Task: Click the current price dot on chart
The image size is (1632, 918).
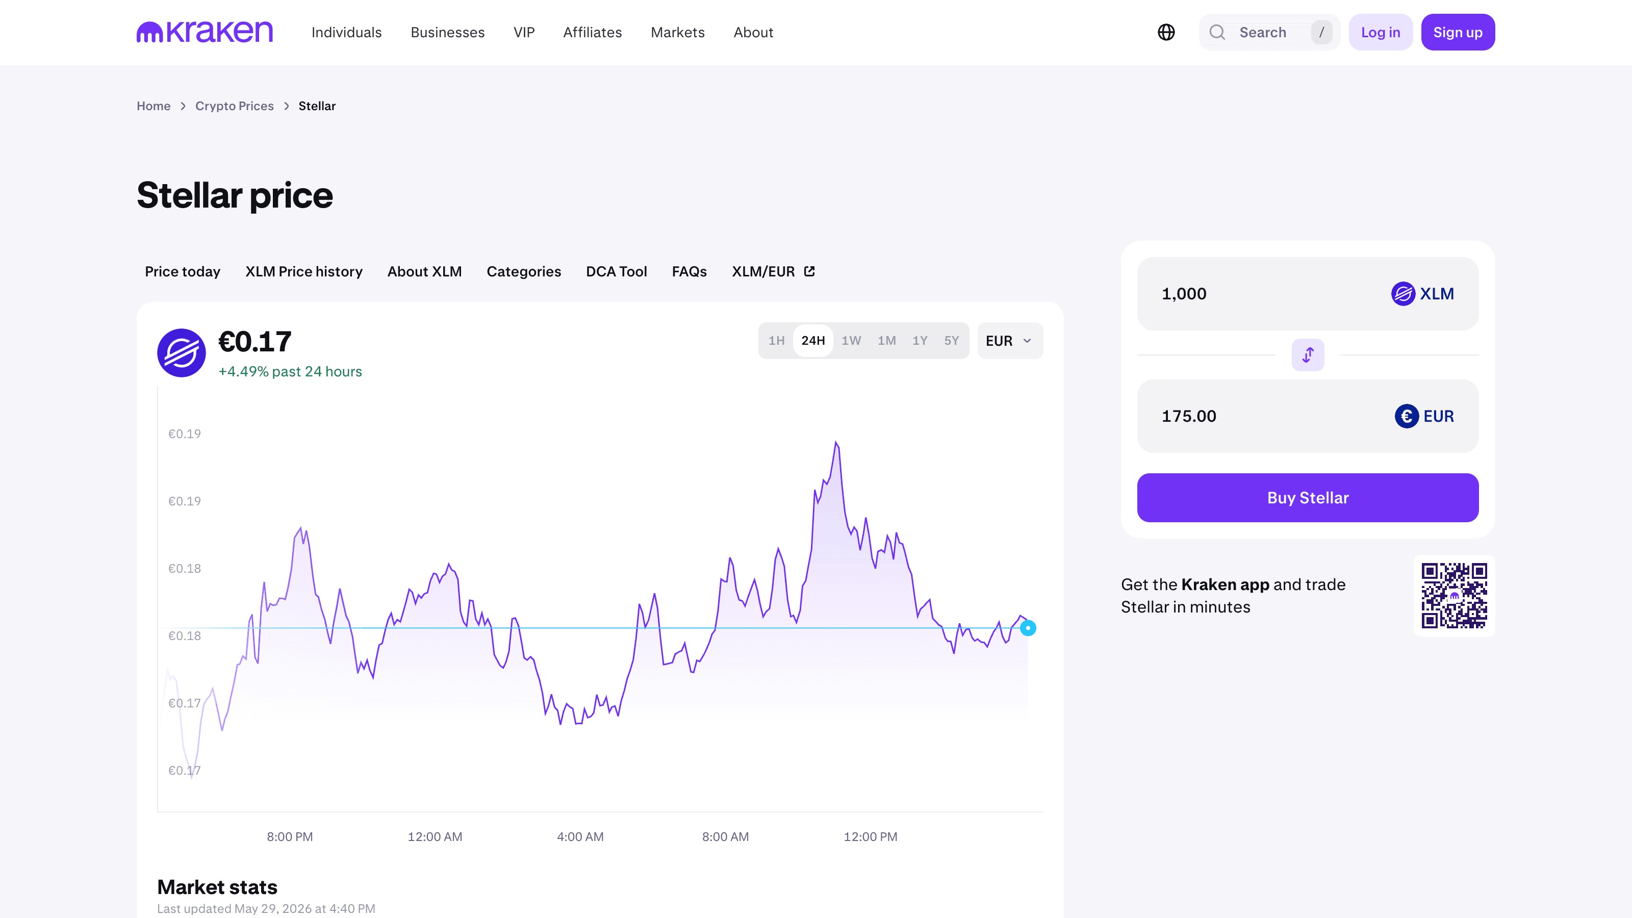Action: [1028, 628]
